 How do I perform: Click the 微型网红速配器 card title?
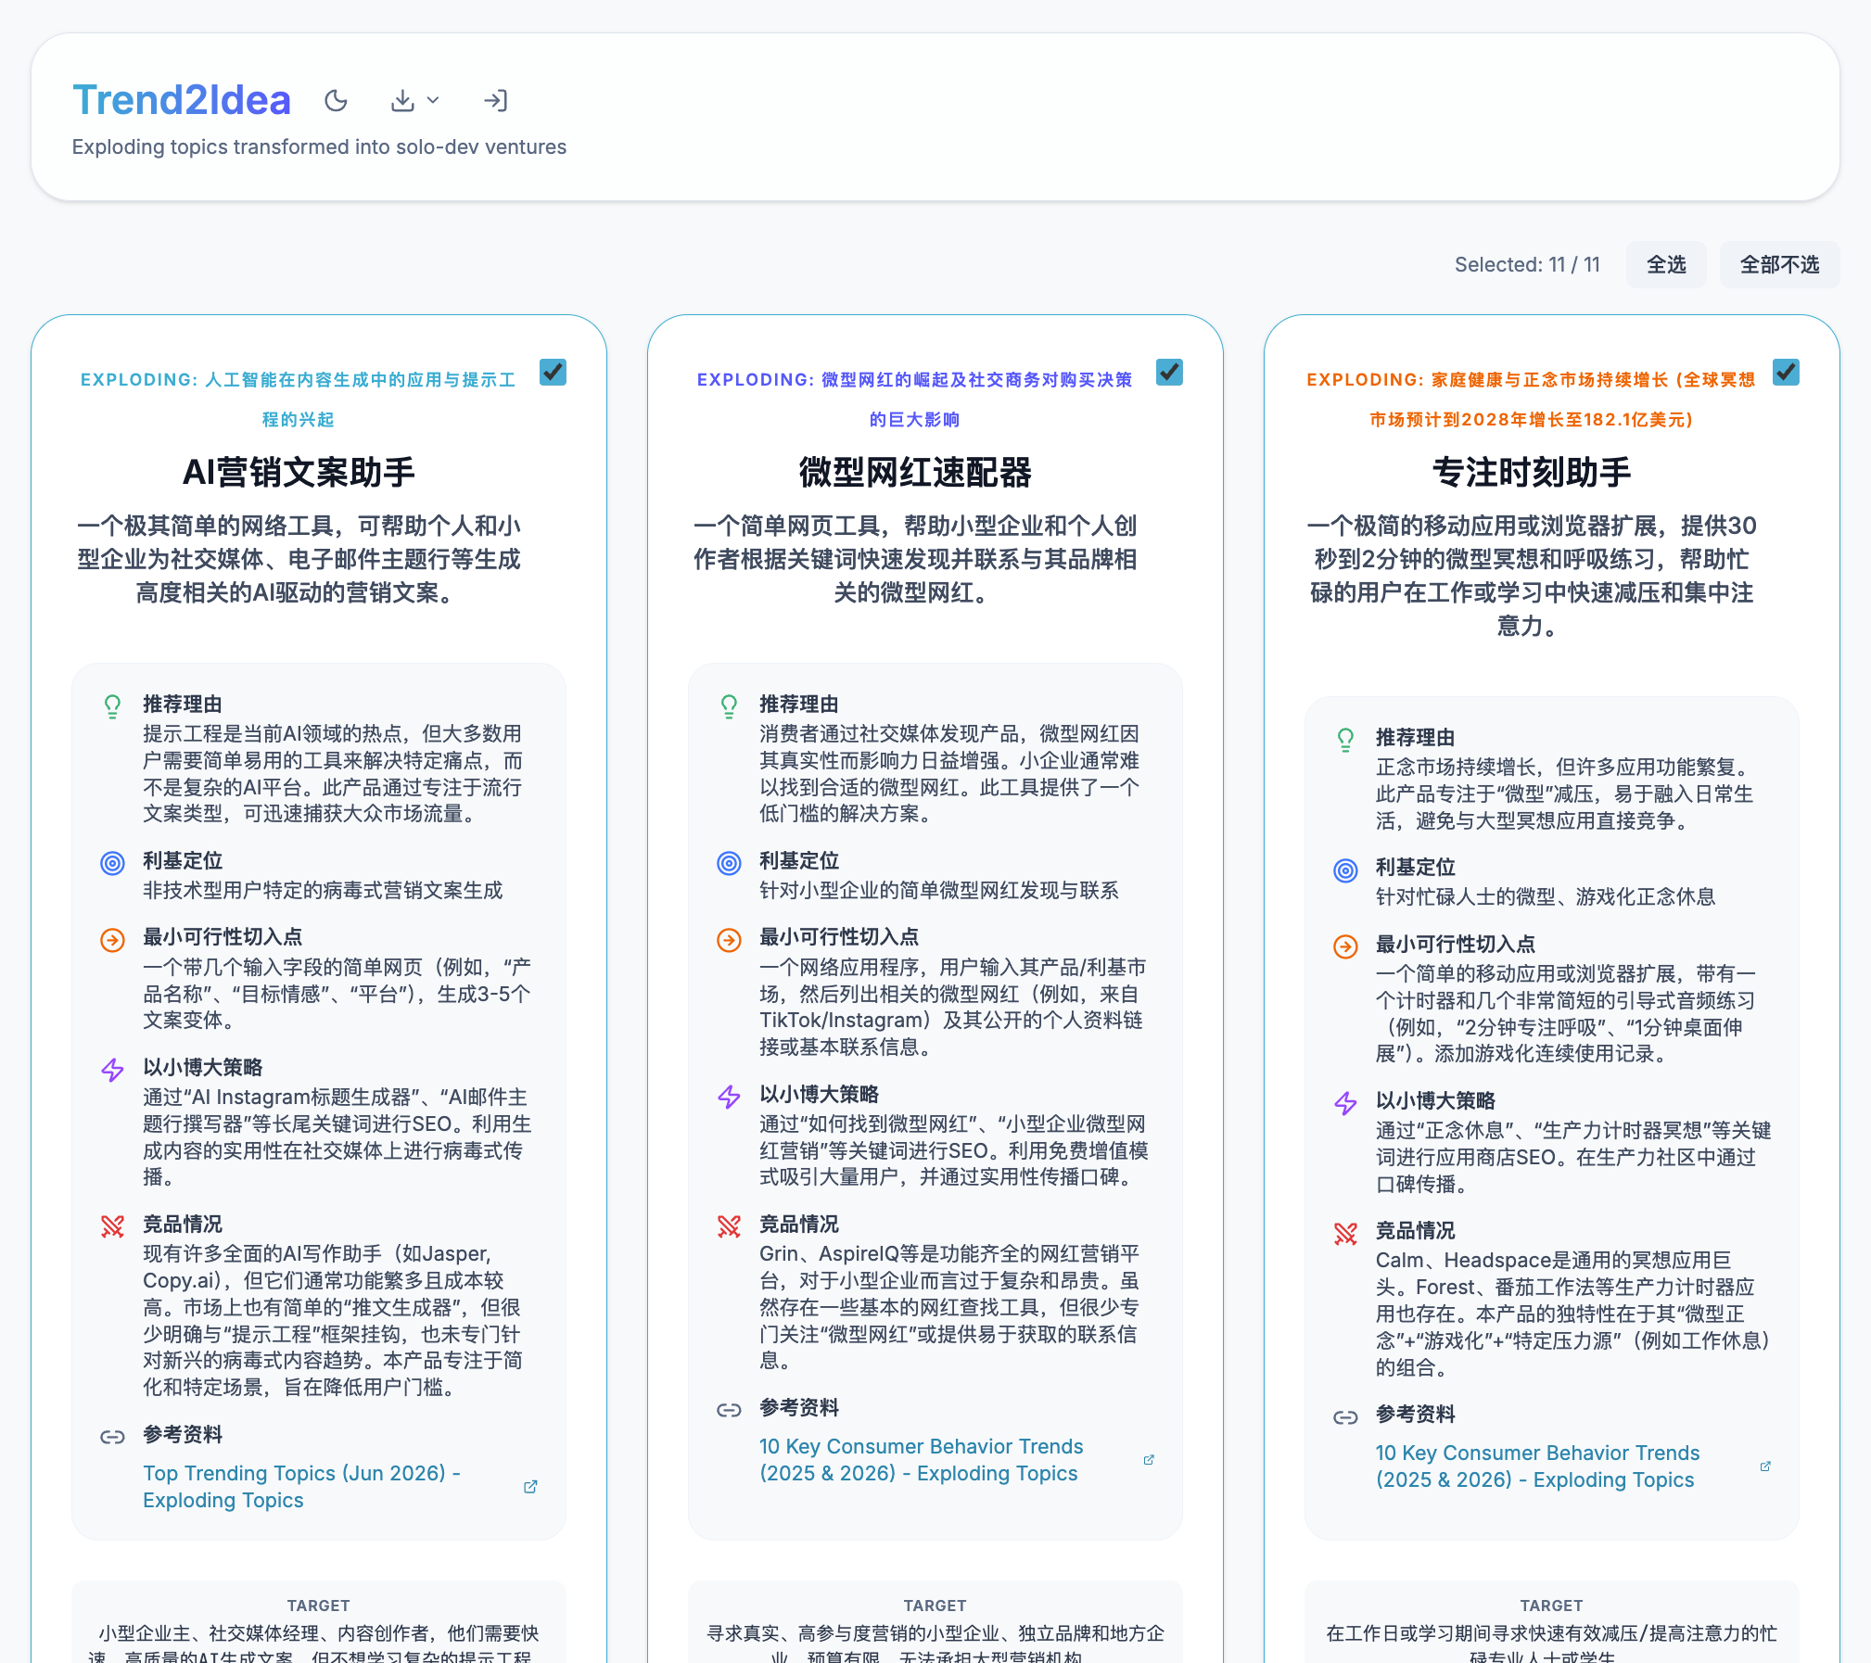(915, 473)
